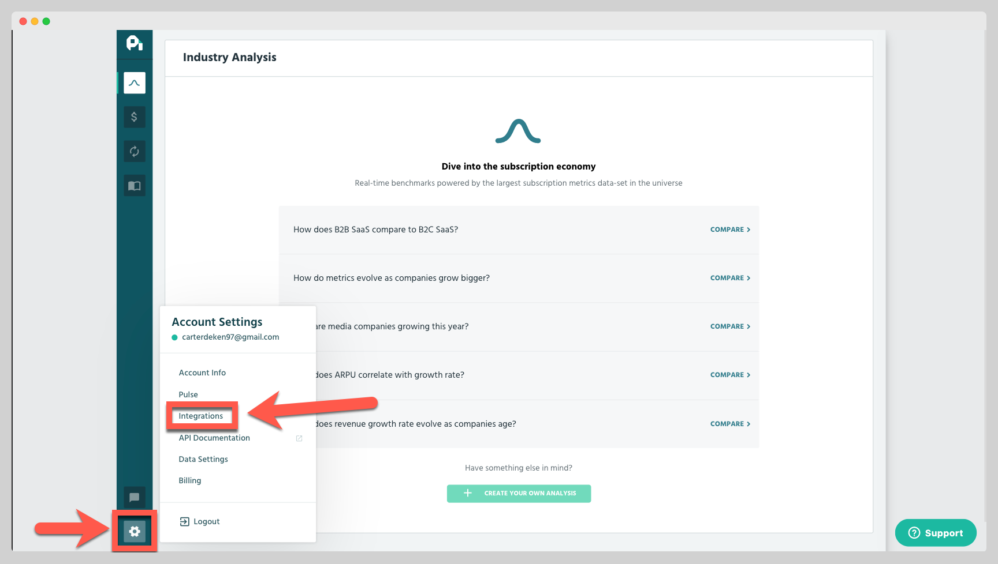The height and width of the screenshot is (564, 998).
Task: Click the settings gear icon
Action: (x=134, y=532)
